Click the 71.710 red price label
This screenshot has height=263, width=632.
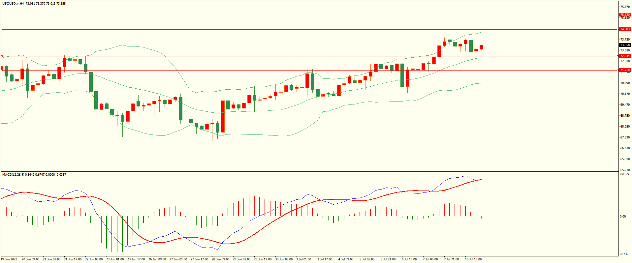click(x=625, y=70)
